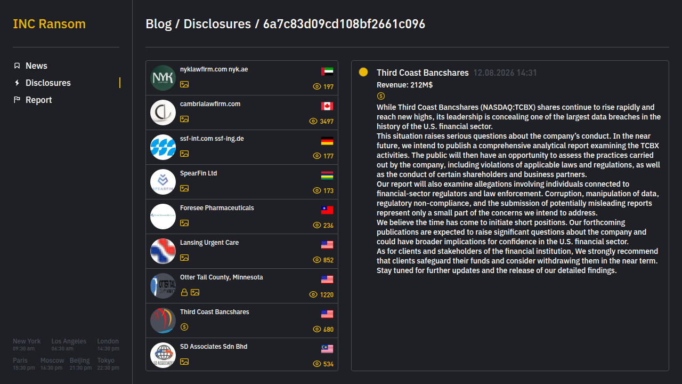682x384 pixels.
Task: Click the Canada flag on cambrialawfirm.com row
Action: click(327, 106)
